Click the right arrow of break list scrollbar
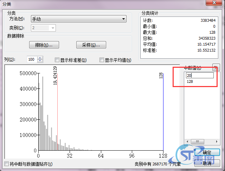This screenshot has width=225, height=171. click(x=217, y=142)
